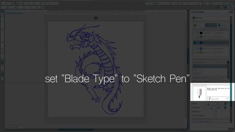The height and width of the screenshot is (132, 235).
Task: Toggle the Advanced cut mode option
Action: tap(194, 18)
